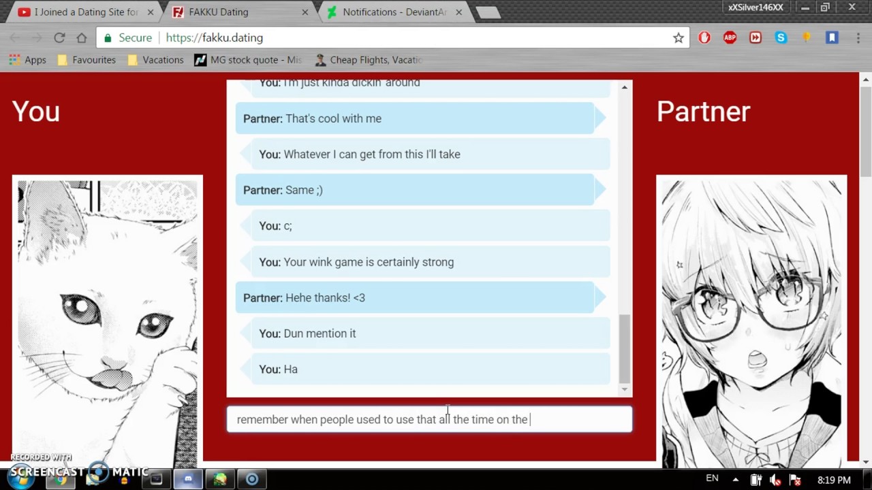872x490 pixels.
Task: Open the yellow lightbulb extension icon
Action: pos(807,38)
